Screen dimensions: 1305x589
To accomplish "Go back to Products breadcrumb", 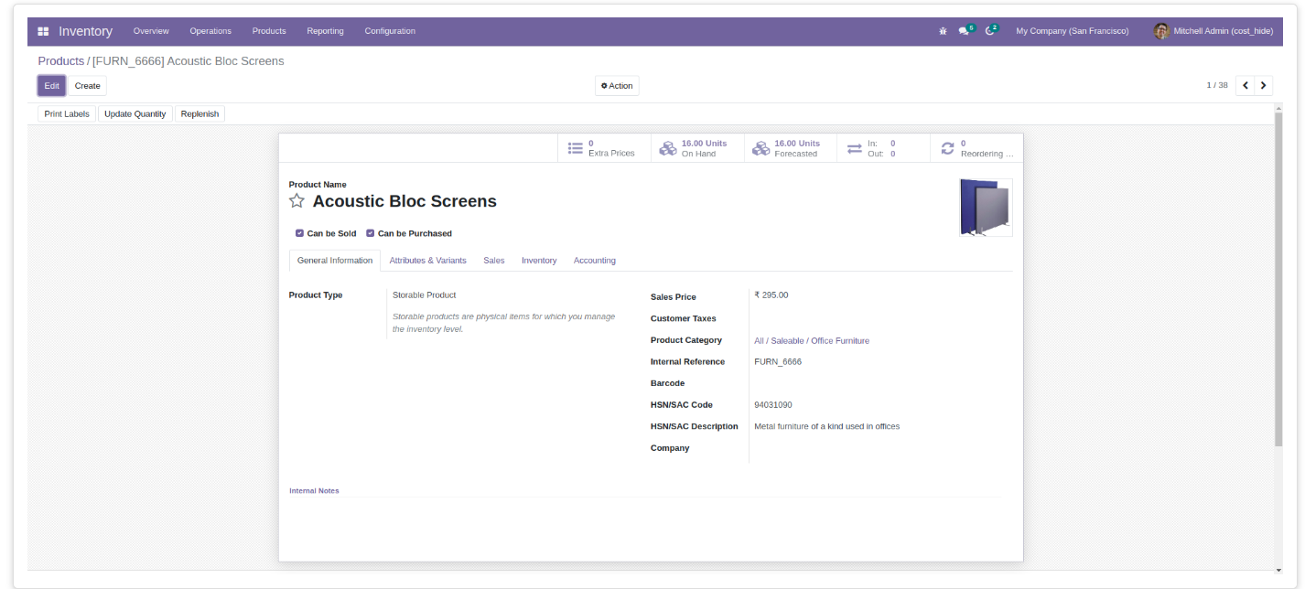I will 60,61.
